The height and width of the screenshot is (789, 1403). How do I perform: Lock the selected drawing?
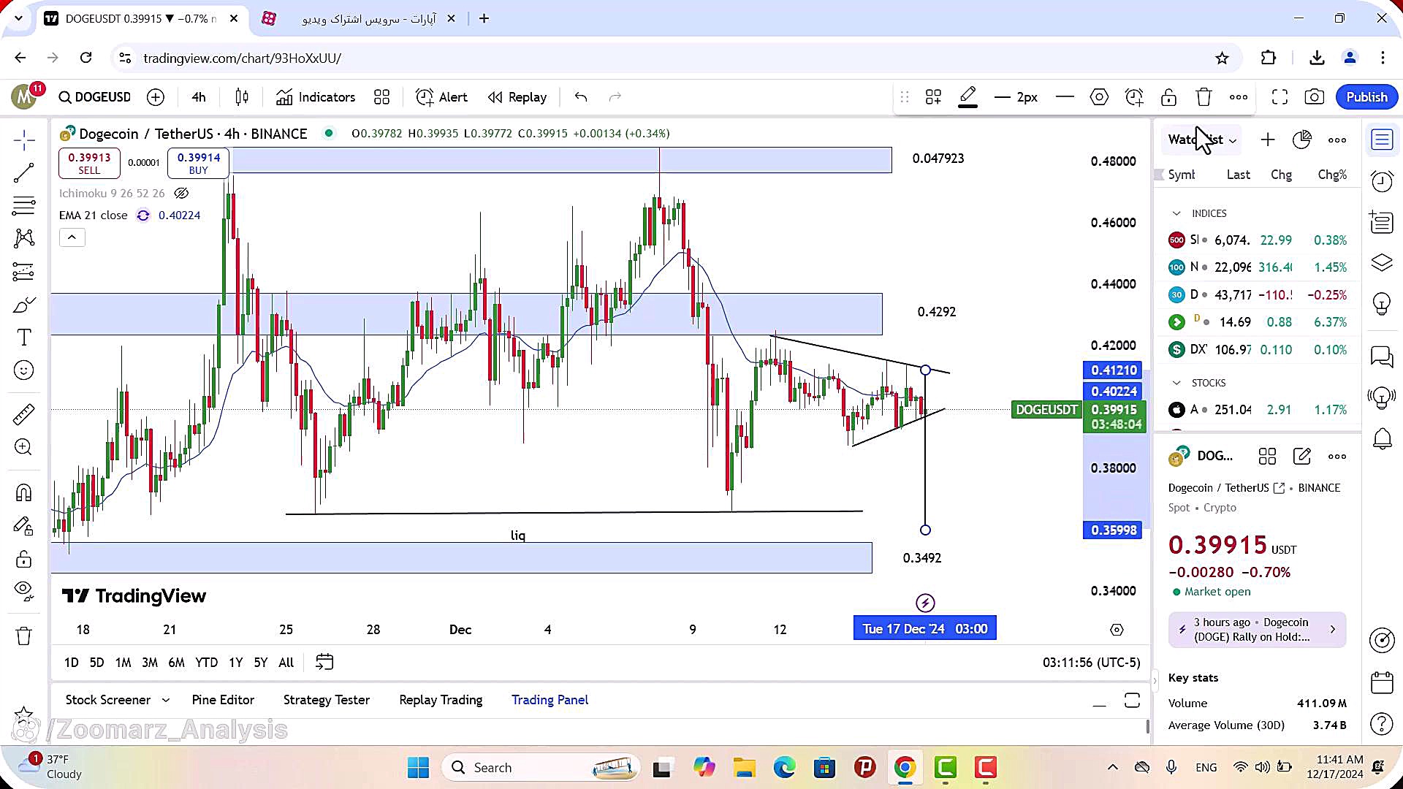coord(1168,97)
